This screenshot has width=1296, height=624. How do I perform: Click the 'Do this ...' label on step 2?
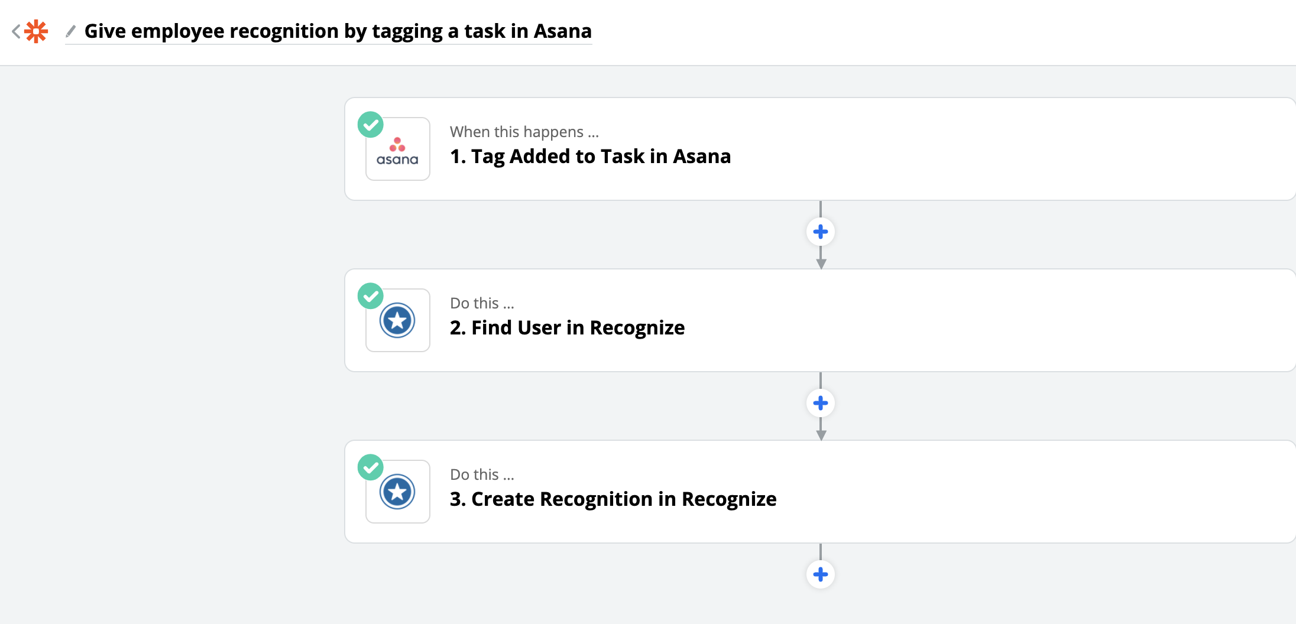(x=482, y=303)
